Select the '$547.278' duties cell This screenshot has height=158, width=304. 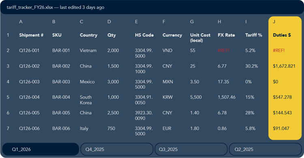[x=282, y=97]
